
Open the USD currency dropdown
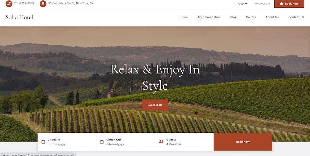[243, 3]
